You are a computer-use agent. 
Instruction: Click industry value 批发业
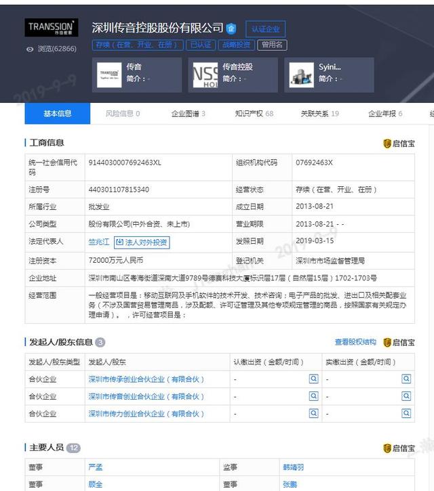tap(99, 207)
